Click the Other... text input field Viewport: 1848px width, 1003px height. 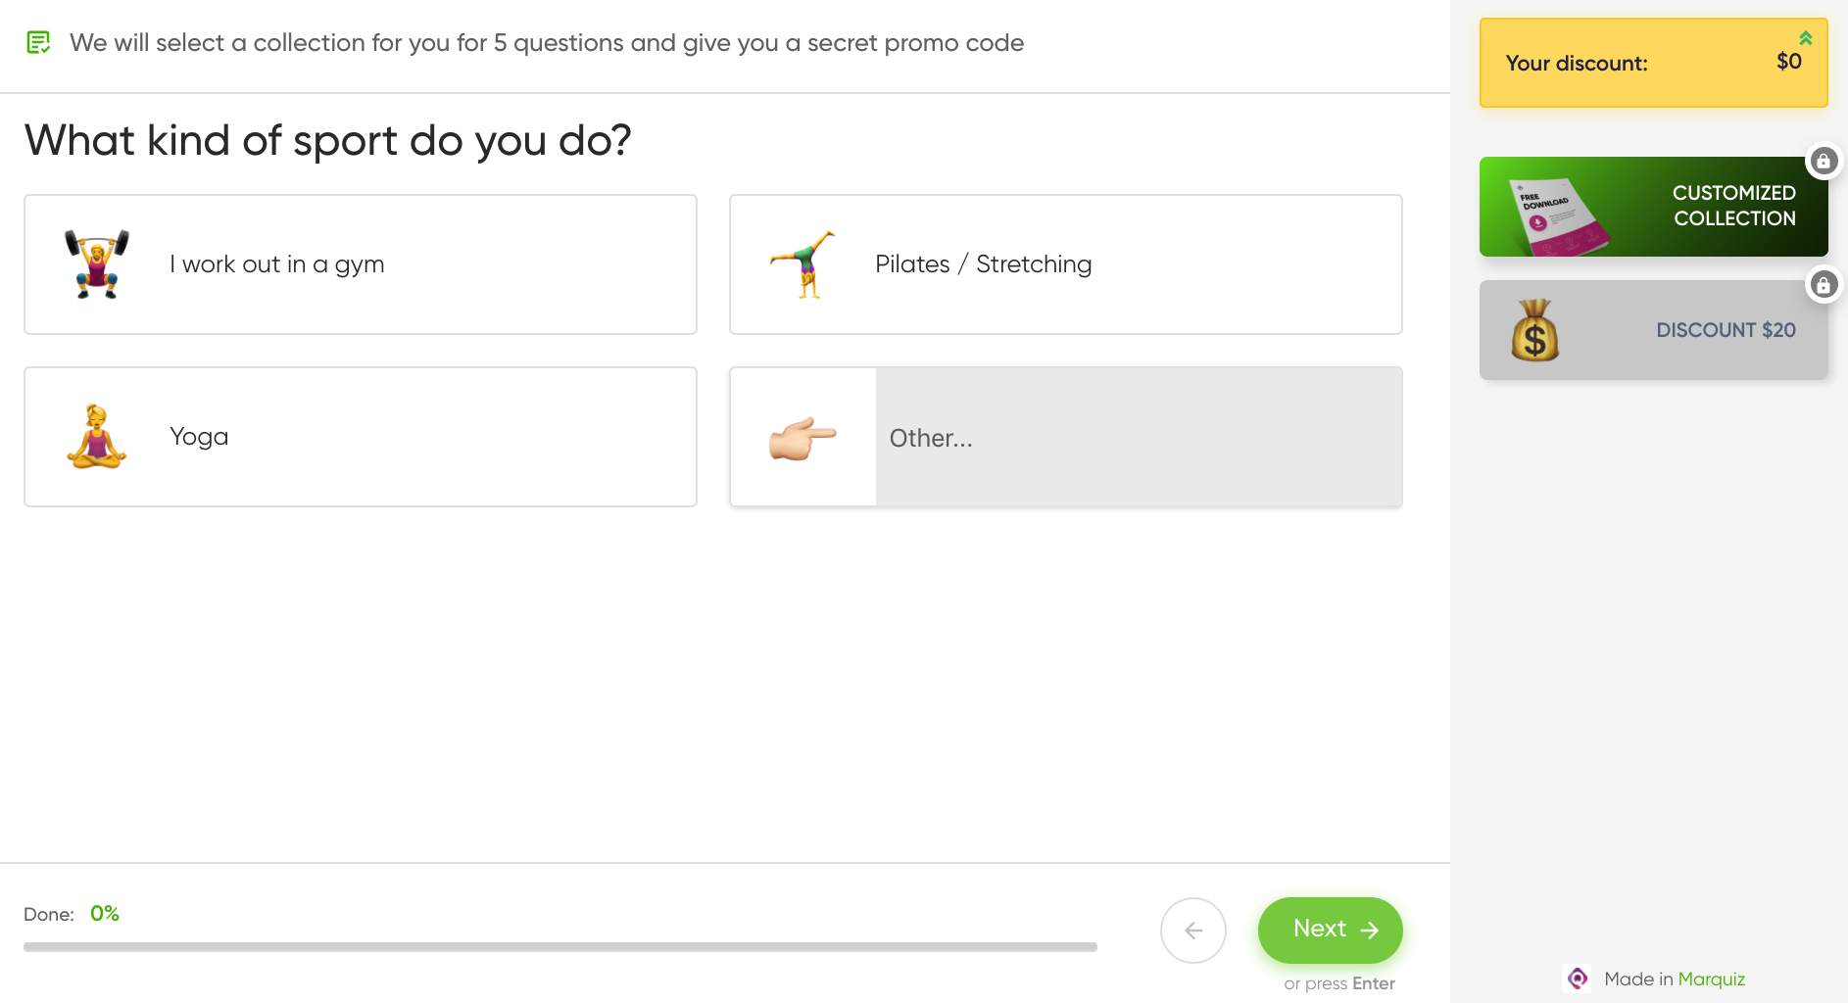coord(1139,437)
